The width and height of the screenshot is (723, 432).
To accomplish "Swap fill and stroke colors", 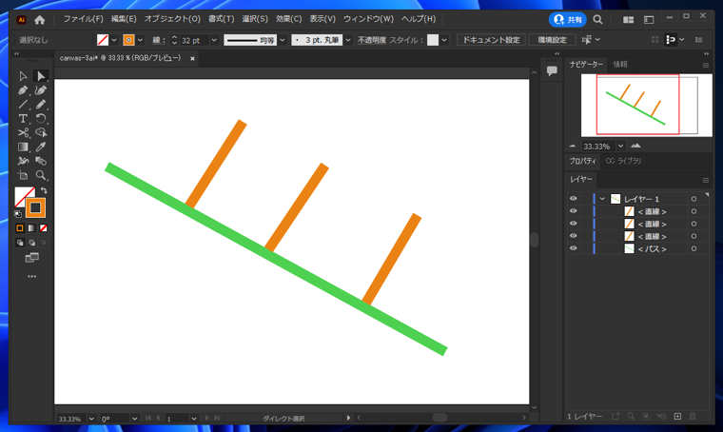I will pos(44,190).
